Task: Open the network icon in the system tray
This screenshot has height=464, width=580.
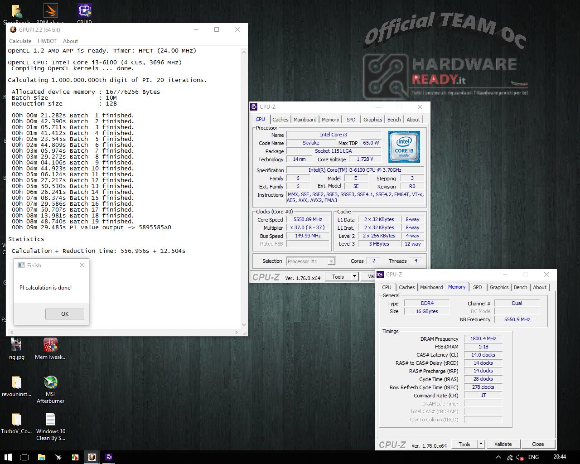Action: point(510,457)
